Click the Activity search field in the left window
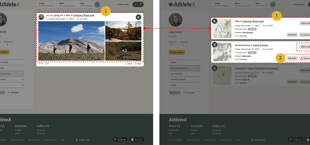 tap(46, 5)
